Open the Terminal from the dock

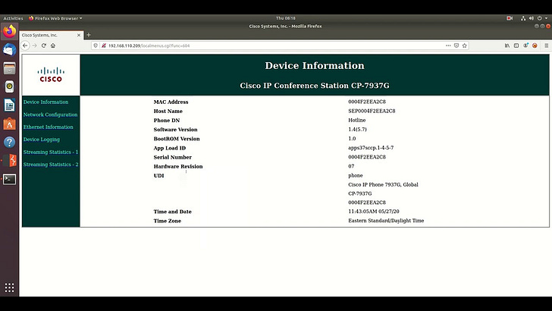[10, 179]
